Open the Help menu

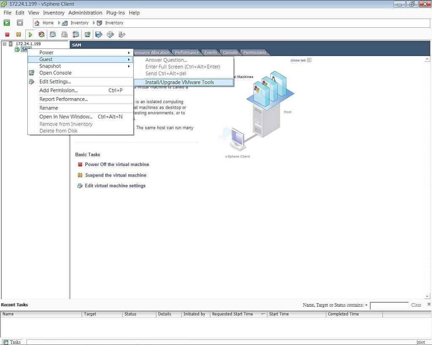coord(134,13)
